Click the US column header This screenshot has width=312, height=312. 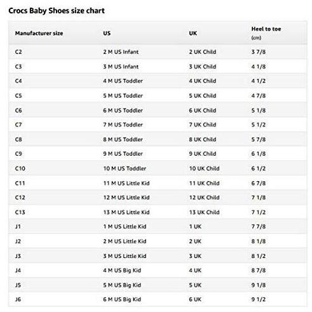coord(107,33)
